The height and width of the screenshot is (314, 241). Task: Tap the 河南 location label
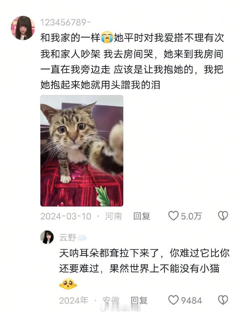tap(114, 216)
